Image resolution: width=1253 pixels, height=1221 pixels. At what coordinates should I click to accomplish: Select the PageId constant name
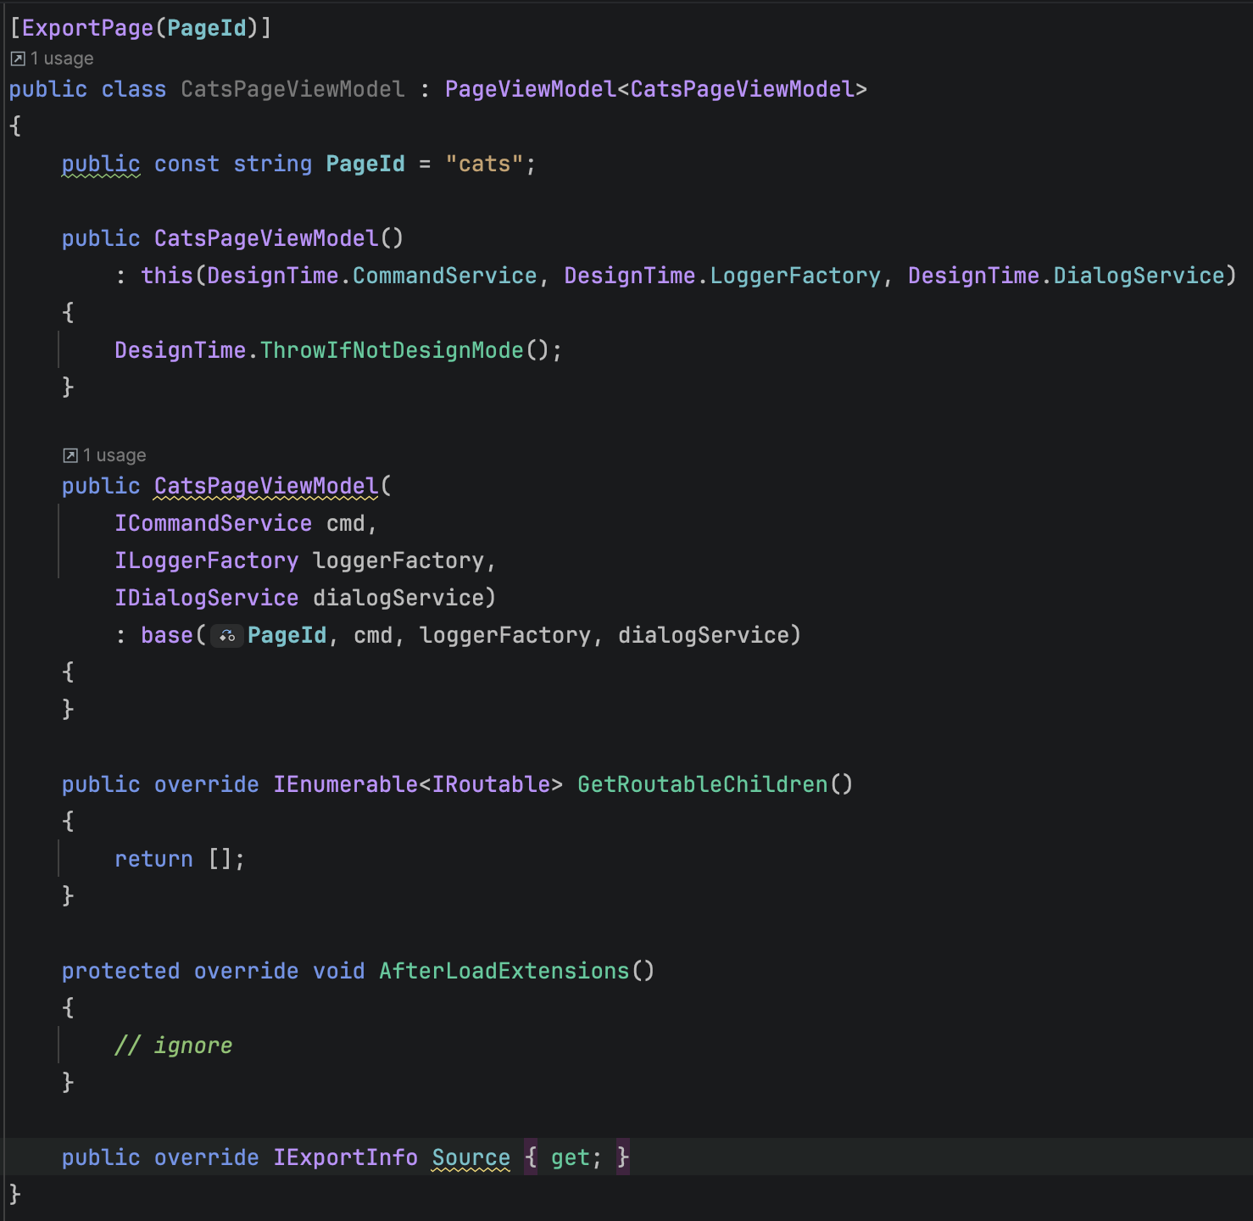click(x=365, y=164)
